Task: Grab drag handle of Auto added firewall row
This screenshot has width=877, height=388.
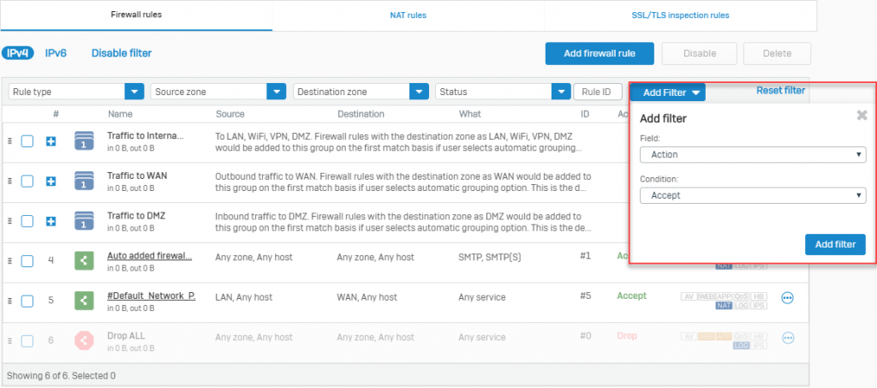Action: pyautogui.click(x=9, y=261)
